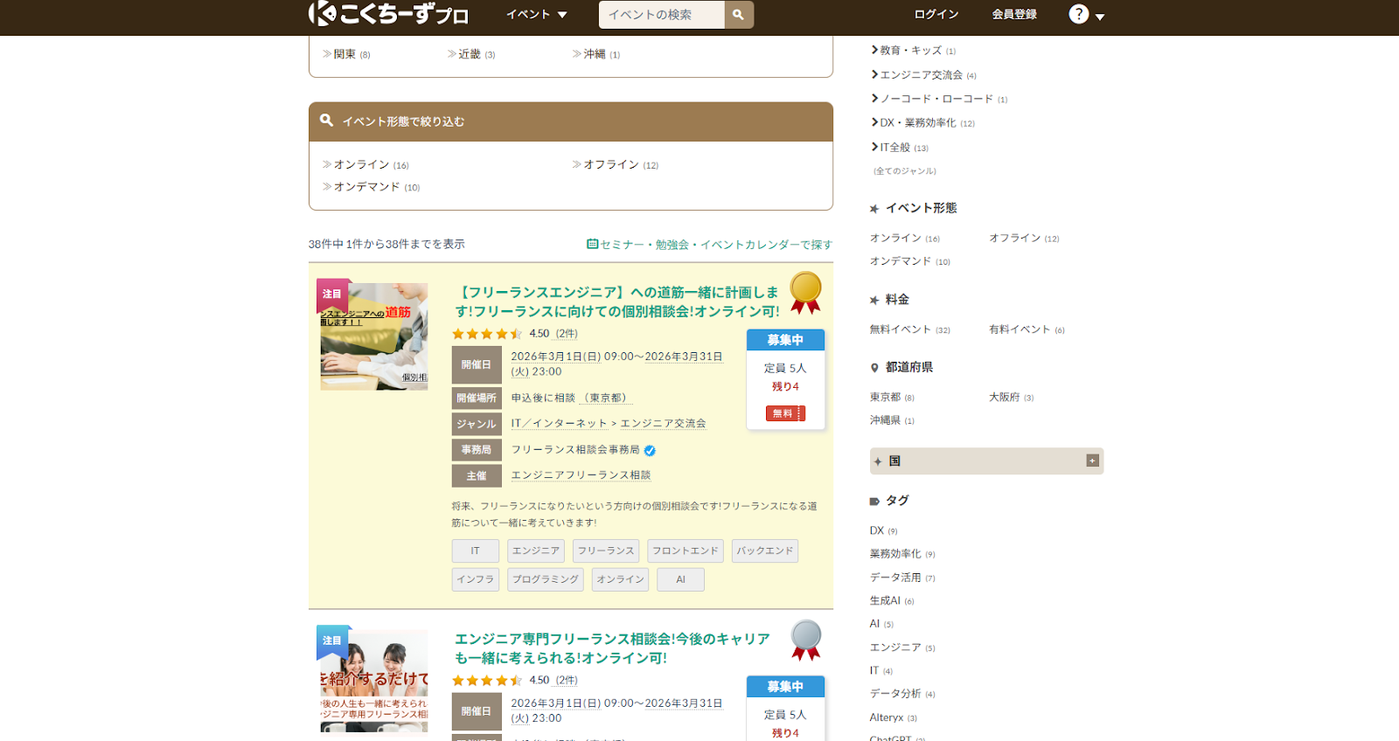Select the AI tag button in first event
1399x741 pixels.
tap(680, 579)
